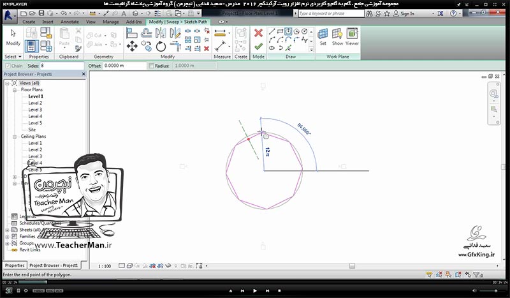510x298 pixels.
Task: Select the Trim/Extend to Corner tool
Action: click(175, 46)
